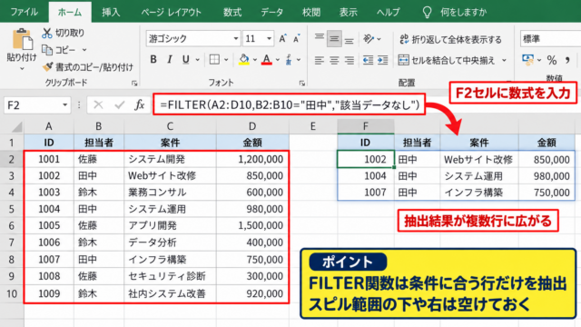This screenshot has height=327, width=581.
Task: Click the 何をしますか search field
Action: coord(463,12)
